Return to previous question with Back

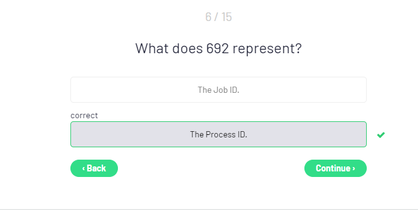point(94,168)
